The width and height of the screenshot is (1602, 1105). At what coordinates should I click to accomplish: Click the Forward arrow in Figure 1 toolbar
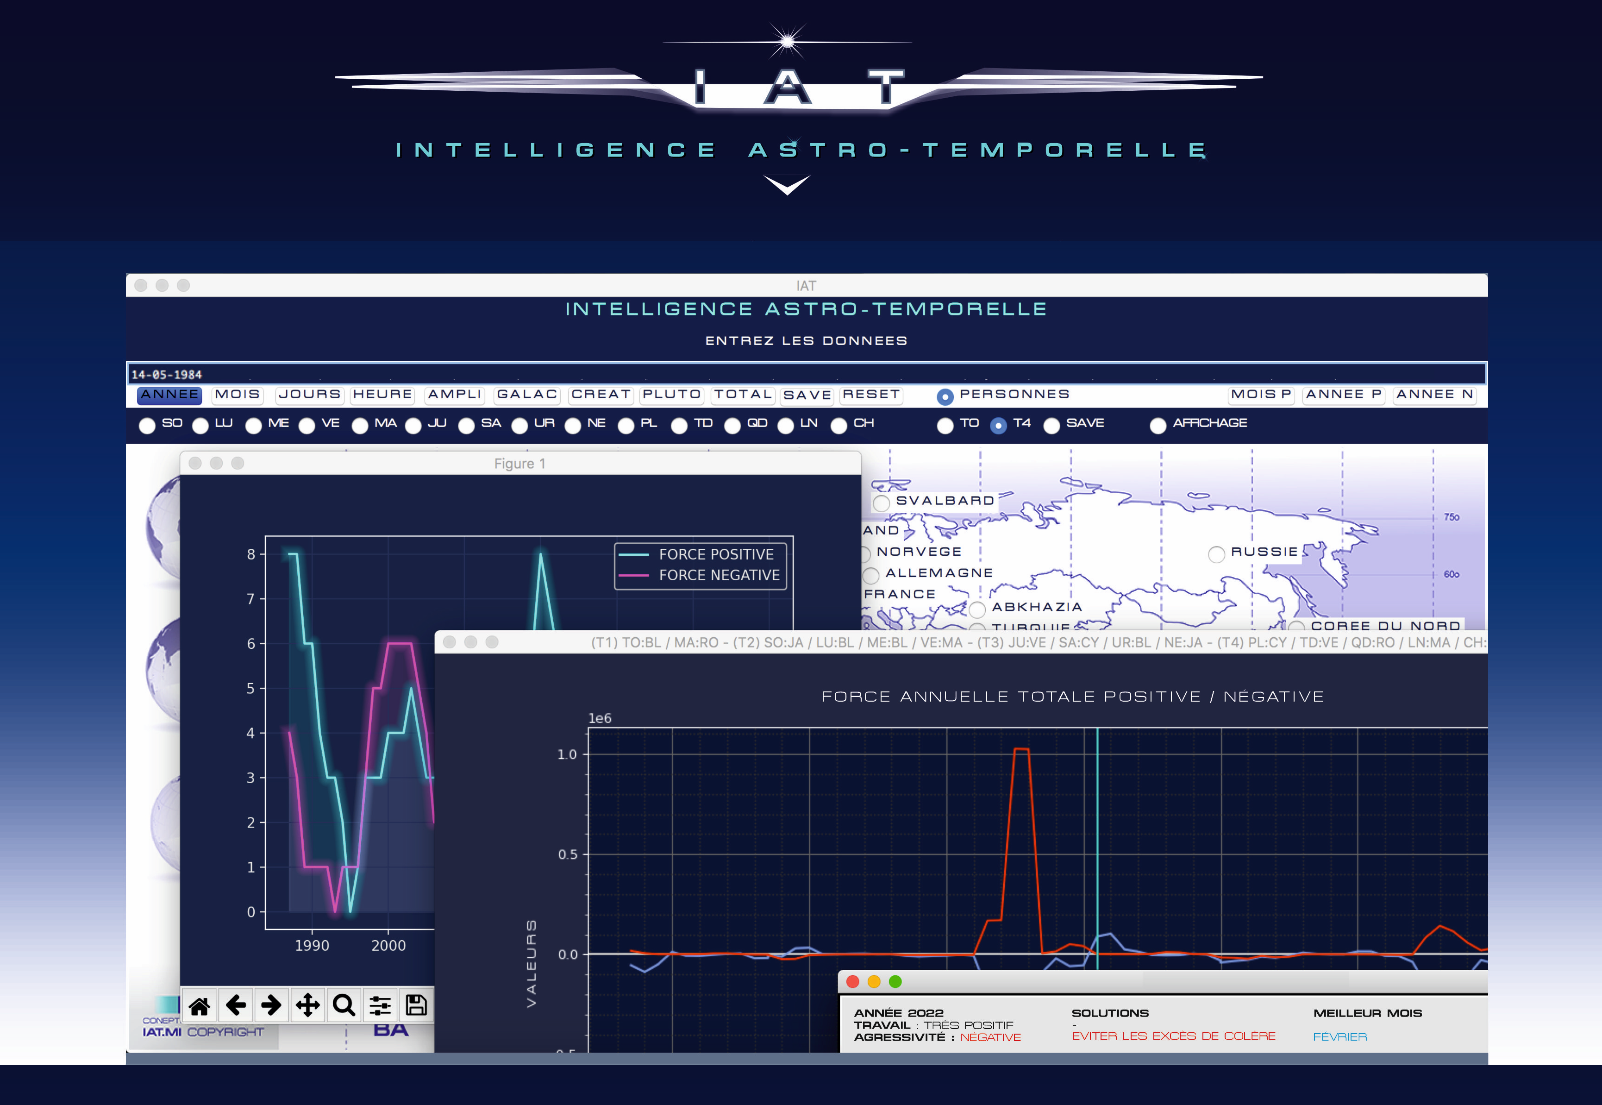pos(271,1005)
